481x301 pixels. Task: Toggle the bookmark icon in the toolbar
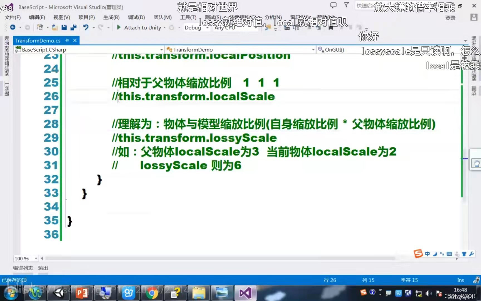click(331, 28)
